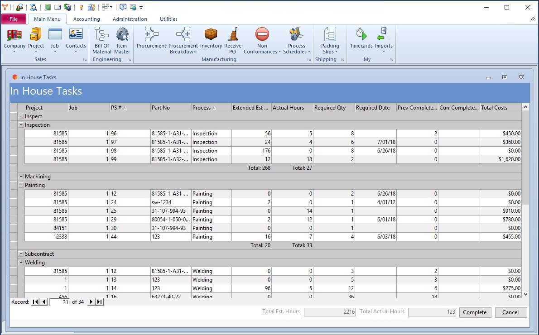This screenshot has height=335, width=539.
Task: Switch to the Accounting ribbon tab
Action: point(87,19)
